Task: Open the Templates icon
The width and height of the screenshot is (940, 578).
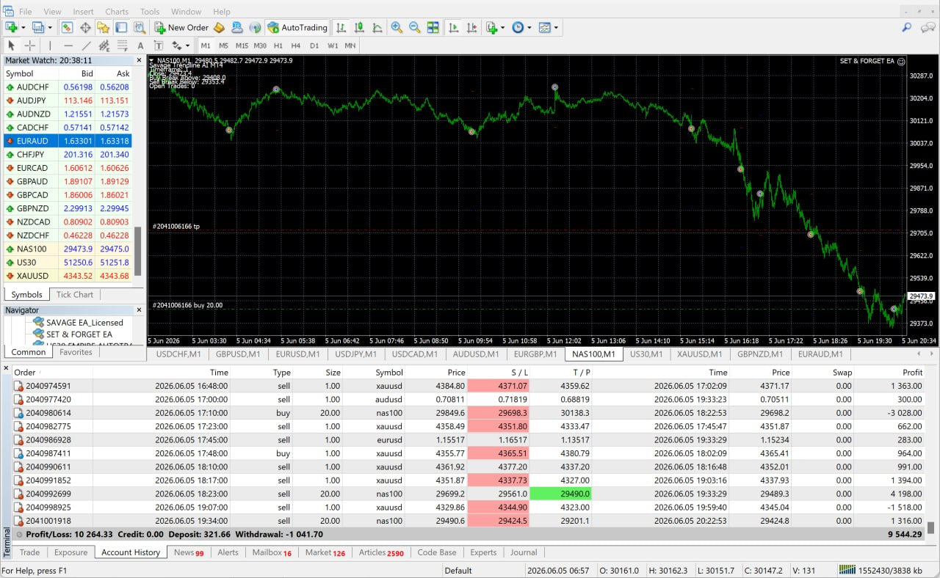Action: pos(544,27)
